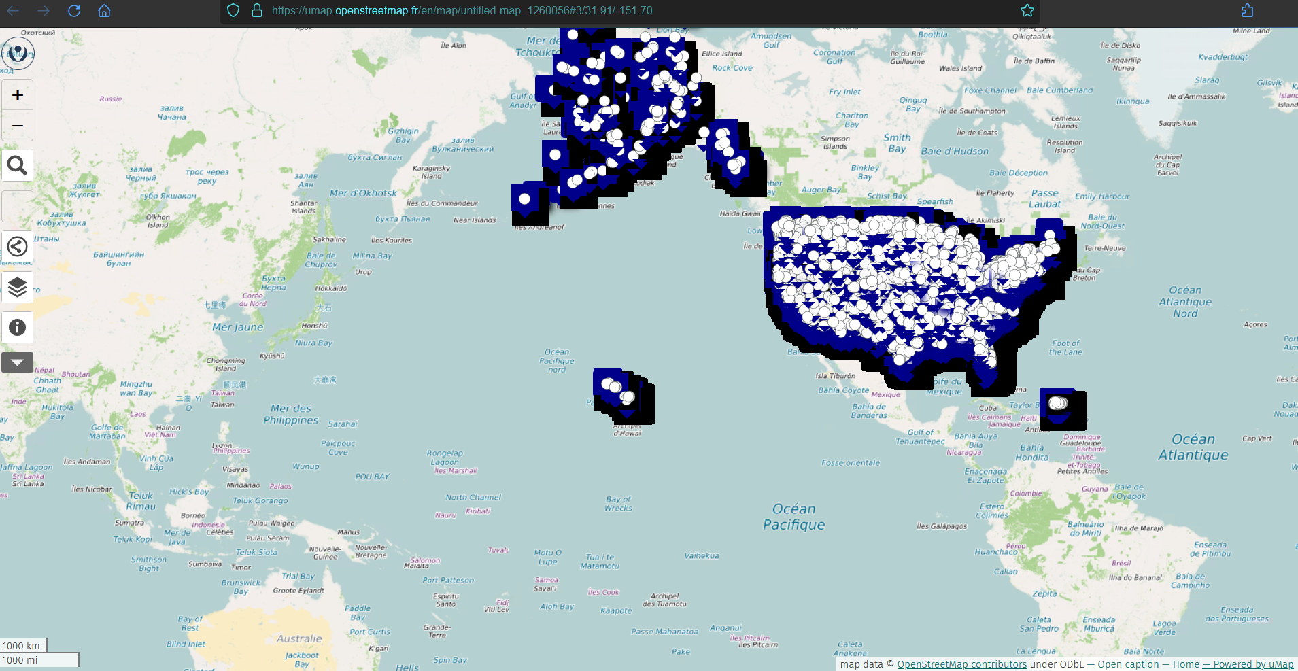
Task: Click the site security padlock icon
Action: pos(257,11)
